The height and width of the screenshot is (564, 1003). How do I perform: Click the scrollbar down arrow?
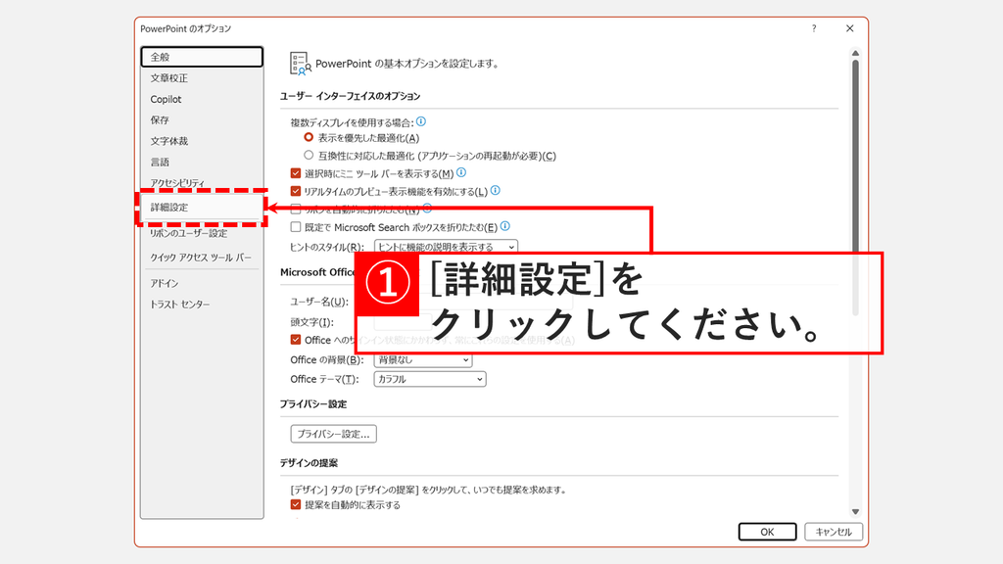coord(855,511)
